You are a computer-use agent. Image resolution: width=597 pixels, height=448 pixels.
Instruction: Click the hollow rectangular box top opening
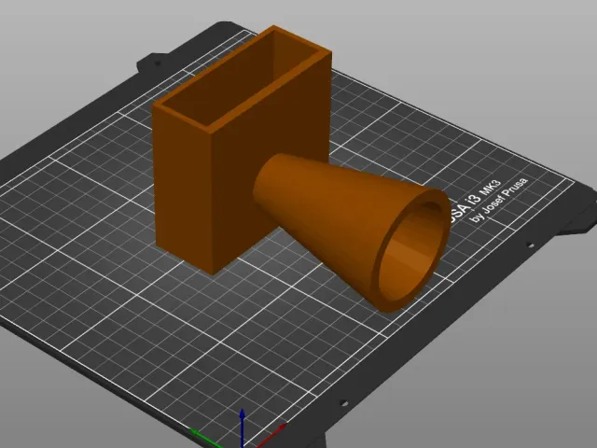[x=243, y=77]
